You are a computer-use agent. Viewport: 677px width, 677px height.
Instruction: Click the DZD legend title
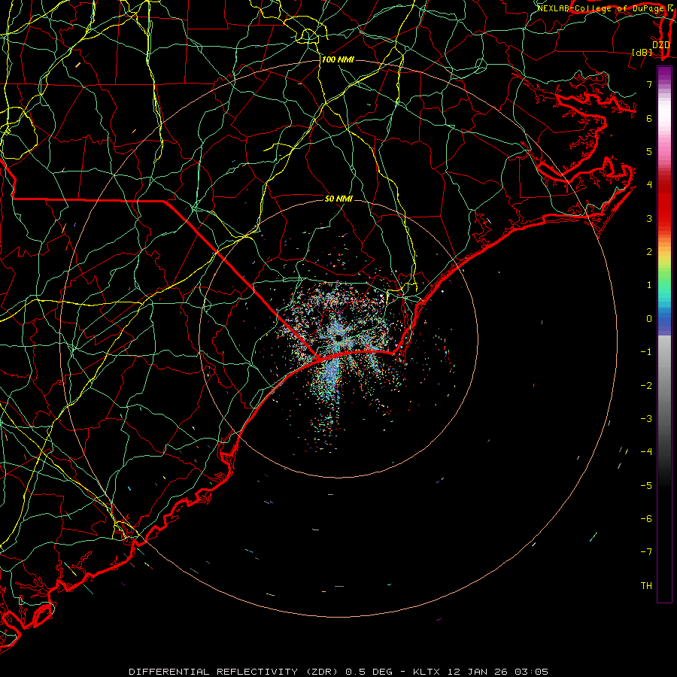coord(660,44)
